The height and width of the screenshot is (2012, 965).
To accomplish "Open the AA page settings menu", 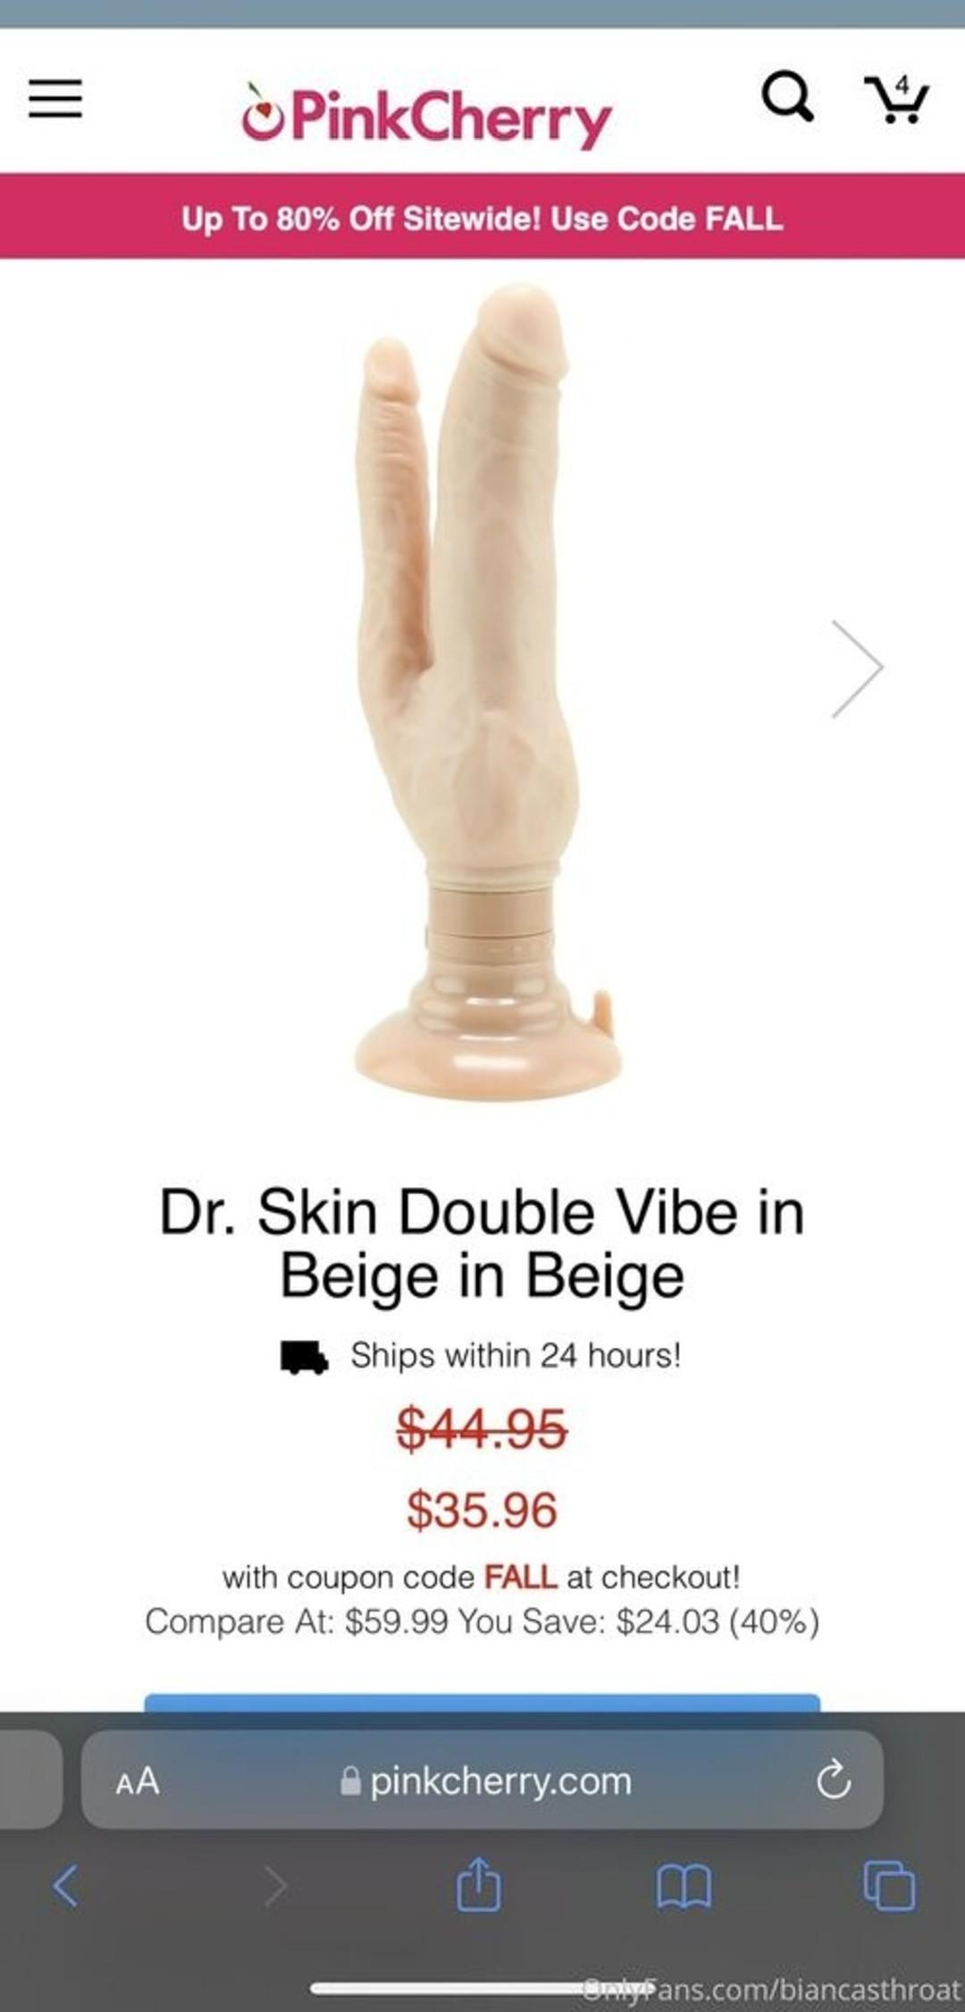I will pos(138,1780).
